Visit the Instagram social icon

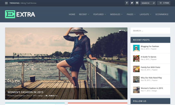[137, 3]
